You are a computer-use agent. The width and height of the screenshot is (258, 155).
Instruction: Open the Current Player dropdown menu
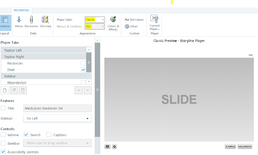[154, 23]
